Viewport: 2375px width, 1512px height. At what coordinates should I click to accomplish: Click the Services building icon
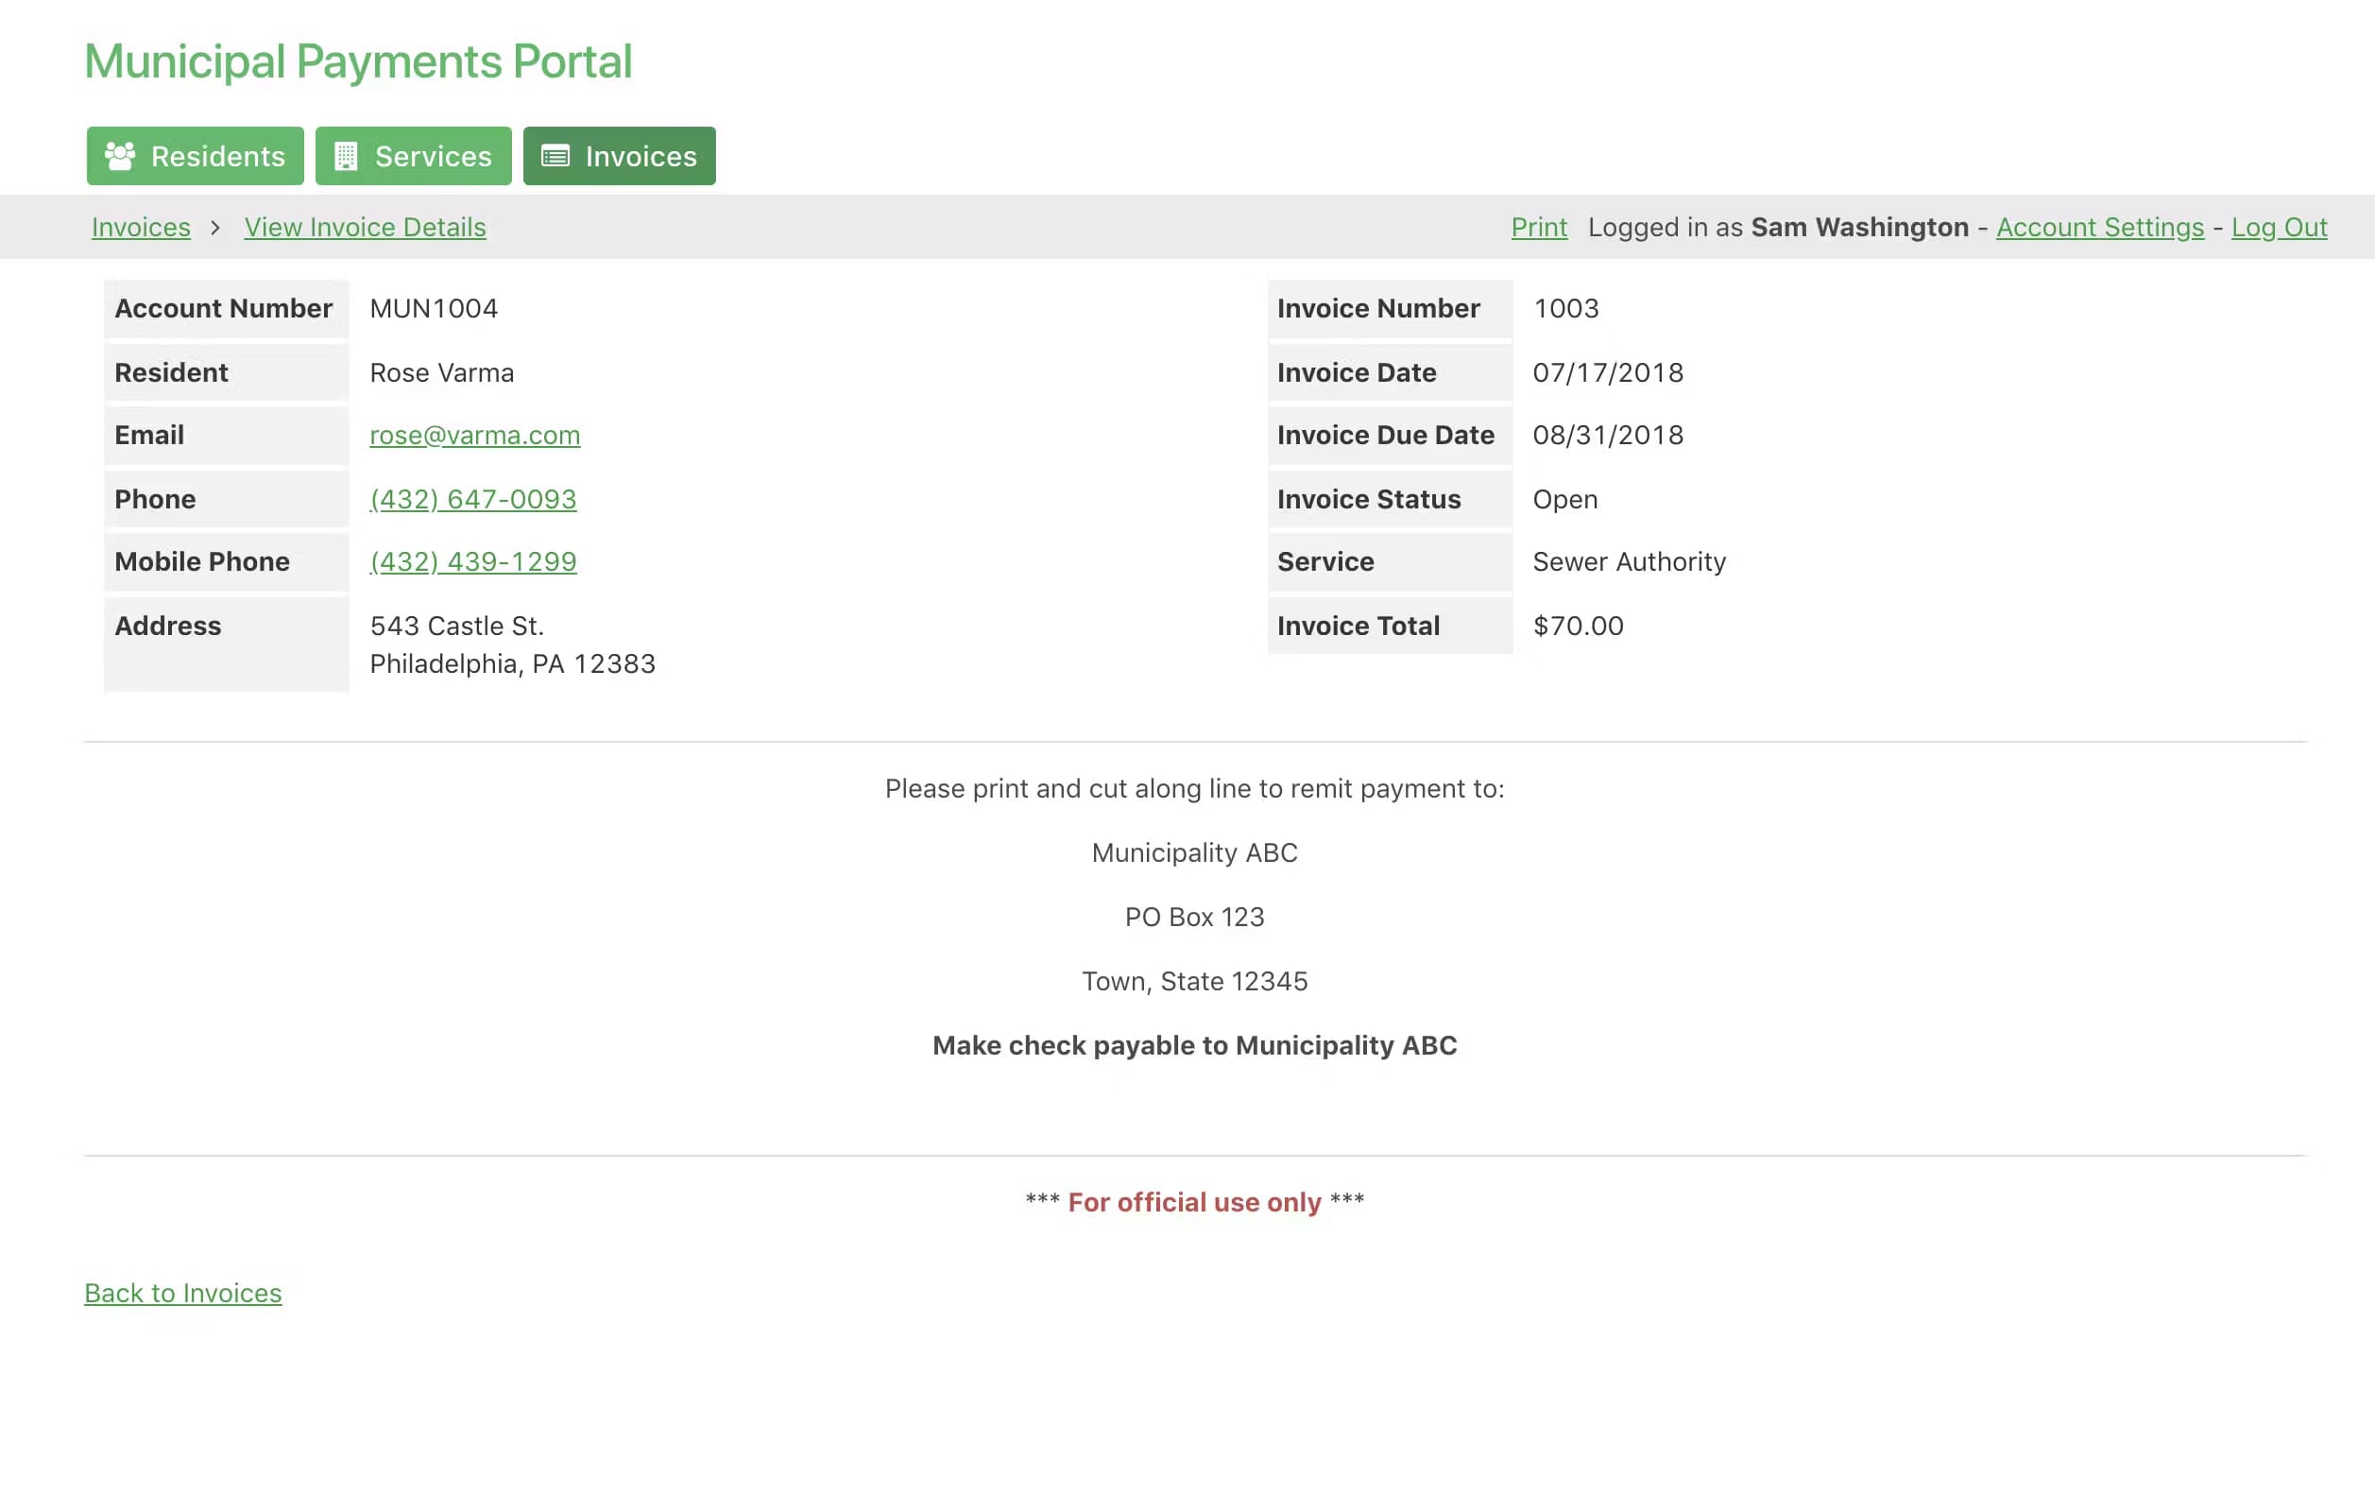pyautogui.click(x=345, y=156)
